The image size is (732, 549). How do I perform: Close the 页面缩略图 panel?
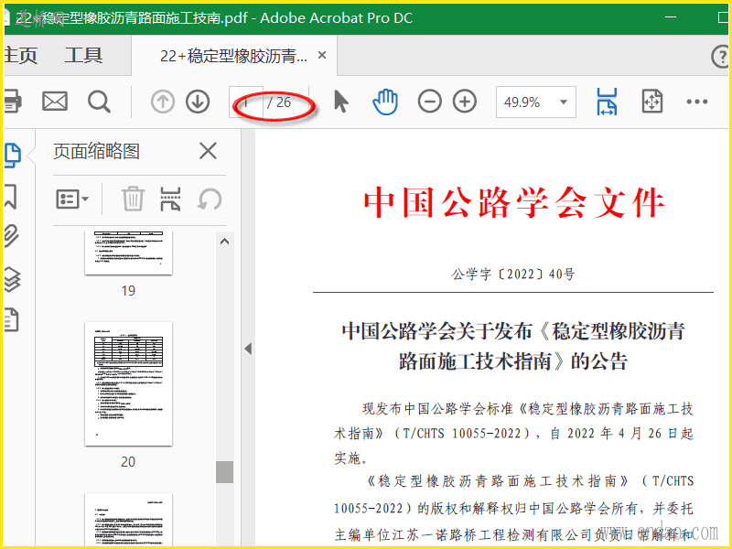tap(208, 151)
